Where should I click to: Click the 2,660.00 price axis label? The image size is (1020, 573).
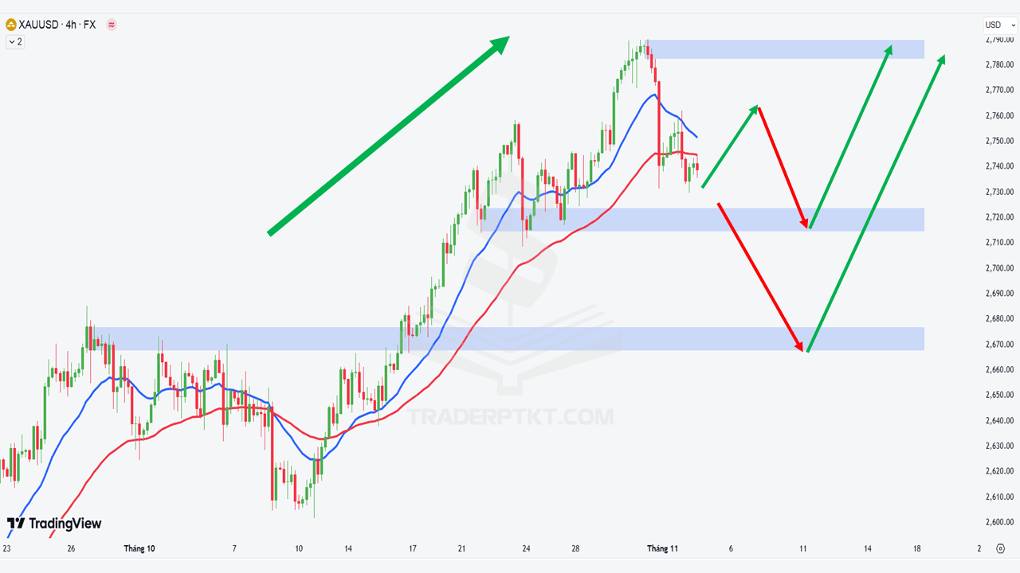point(999,370)
